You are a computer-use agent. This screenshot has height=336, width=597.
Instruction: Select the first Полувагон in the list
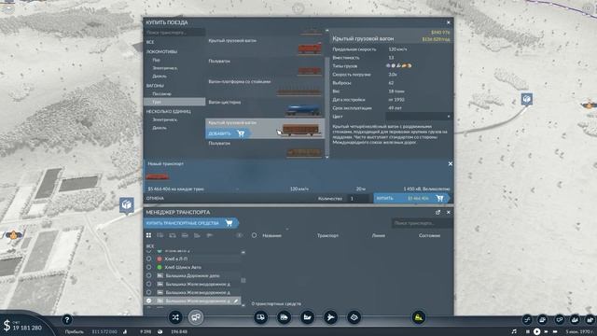(265, 66)
